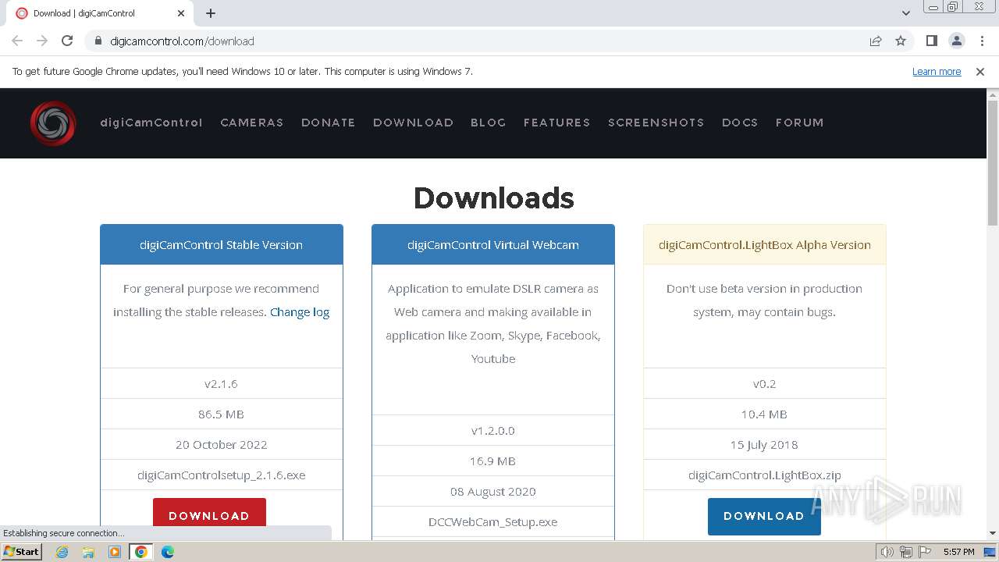Open the Chrome profile avatar
Screen dimensions: 999x562
tap(956, 41)
